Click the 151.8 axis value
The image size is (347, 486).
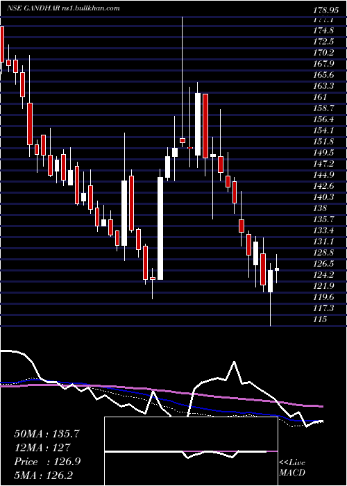pos(324,142)
